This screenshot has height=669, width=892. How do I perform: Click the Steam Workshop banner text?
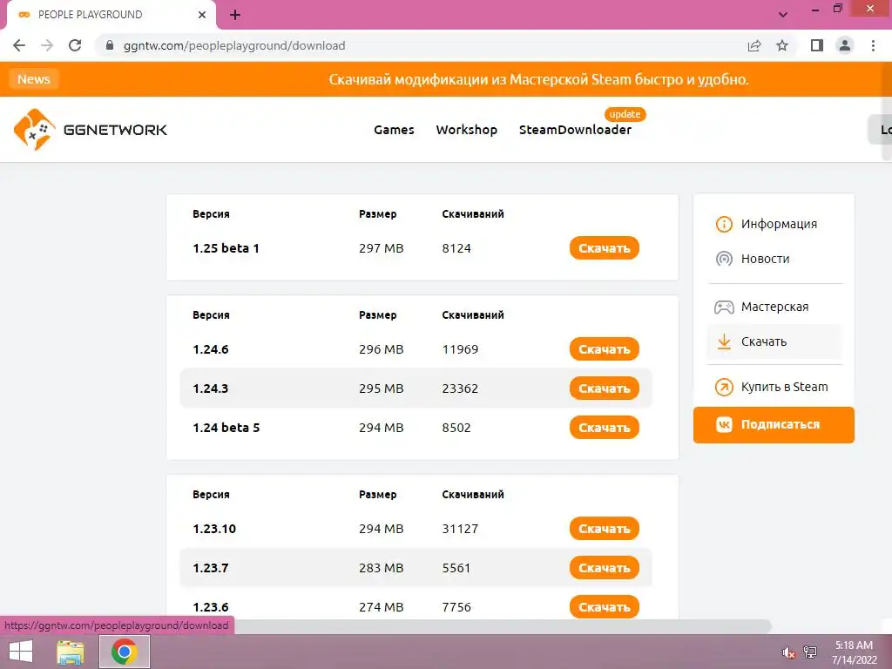(x=538, y=79)
